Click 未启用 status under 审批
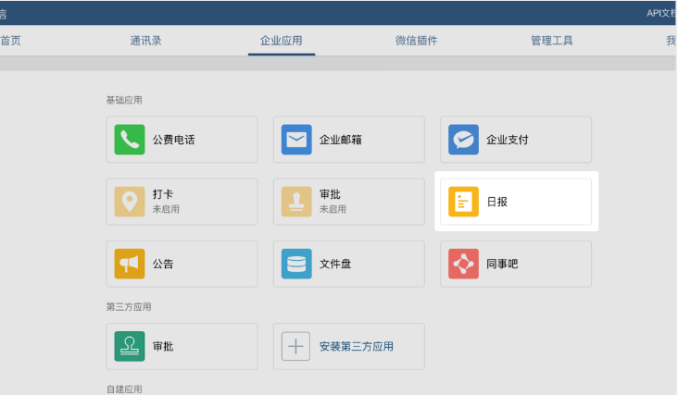This screenshot has width=678, height=395. [x=333, y=209]
